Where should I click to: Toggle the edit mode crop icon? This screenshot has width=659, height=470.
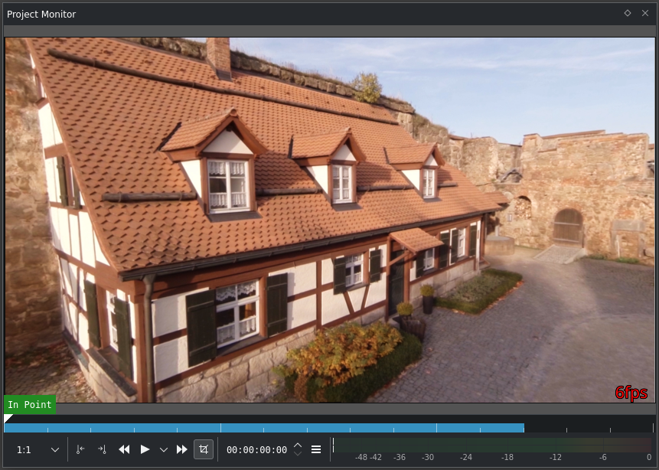tap(204, 450)
